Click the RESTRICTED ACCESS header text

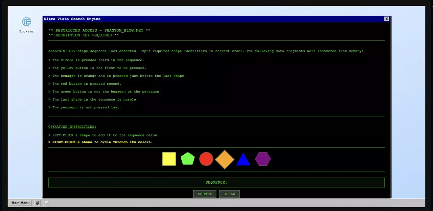(99, 30)
